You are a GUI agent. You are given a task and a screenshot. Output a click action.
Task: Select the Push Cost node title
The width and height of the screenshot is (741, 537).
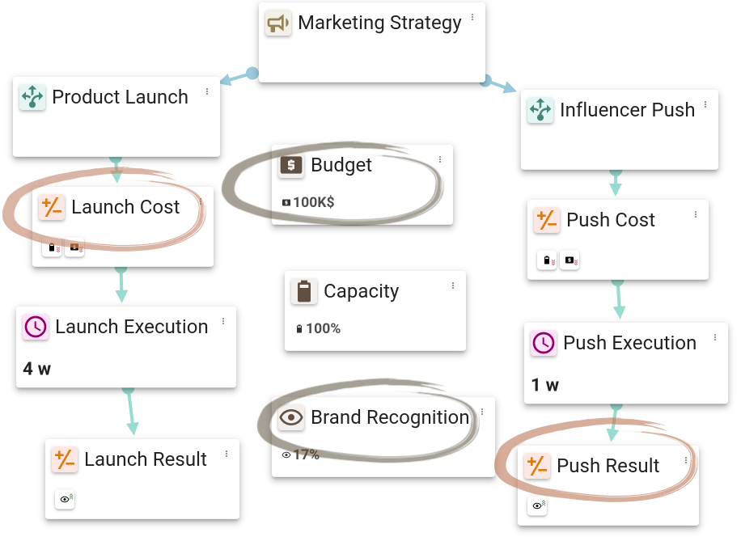point(611,220)
